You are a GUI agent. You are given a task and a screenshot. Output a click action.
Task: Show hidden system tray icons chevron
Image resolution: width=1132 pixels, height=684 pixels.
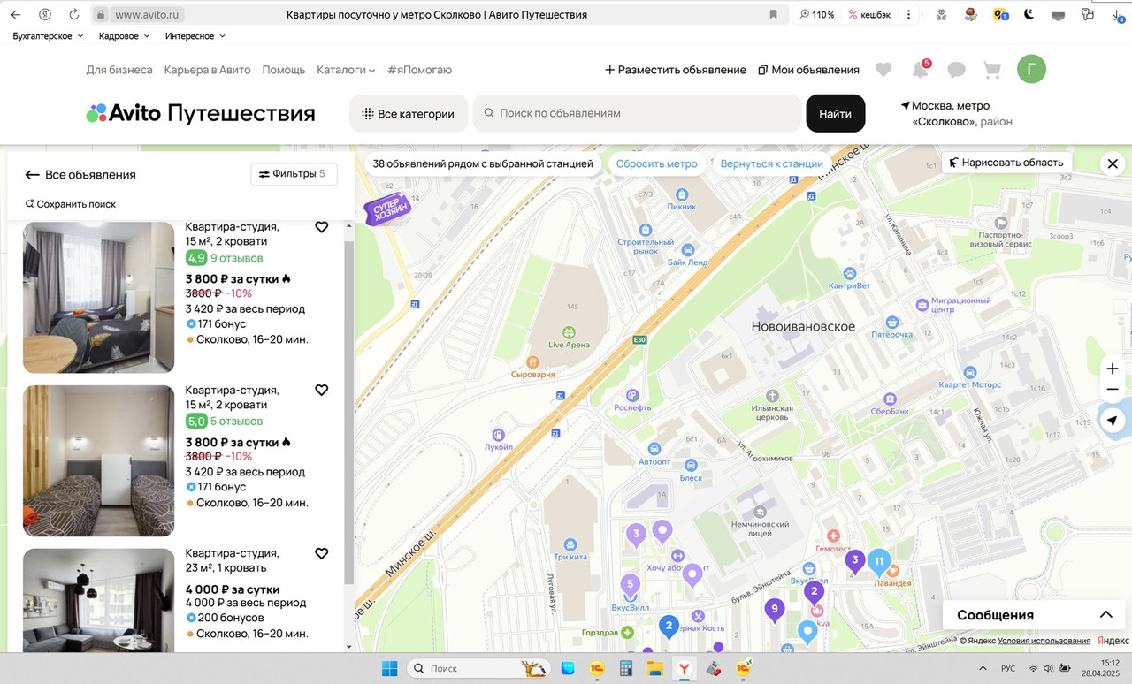983,668
